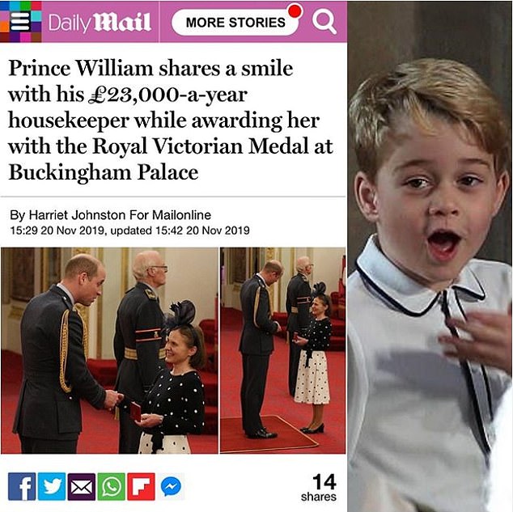Screen dimensions: 513x512
Task: Click the Daily Mail logo
Action: (100, 23)
